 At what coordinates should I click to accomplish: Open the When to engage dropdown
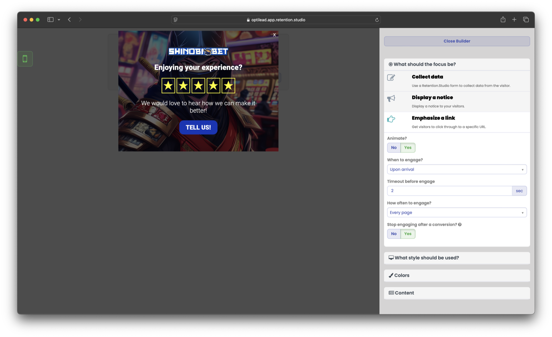click(x=457, y=169)
